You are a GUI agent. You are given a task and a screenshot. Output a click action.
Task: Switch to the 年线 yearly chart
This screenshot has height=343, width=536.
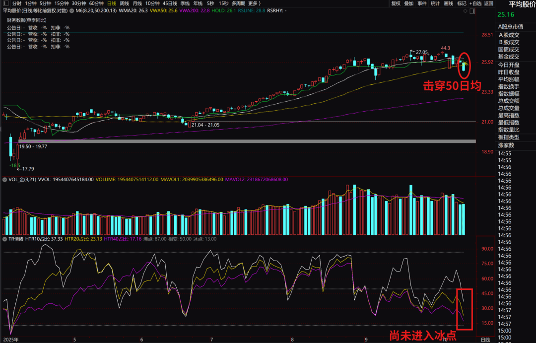point(198,3)
